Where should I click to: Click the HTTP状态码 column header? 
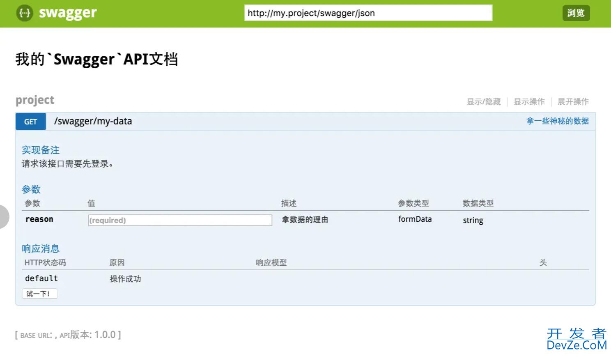click(45, 262)
